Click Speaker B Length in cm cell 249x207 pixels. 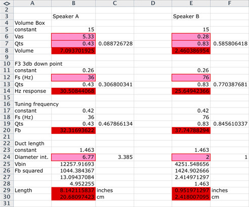(191, 197)
